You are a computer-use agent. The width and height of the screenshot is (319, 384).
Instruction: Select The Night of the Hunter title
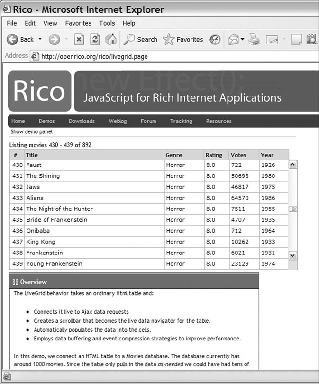pyautogui.click(x=60, y=209)
